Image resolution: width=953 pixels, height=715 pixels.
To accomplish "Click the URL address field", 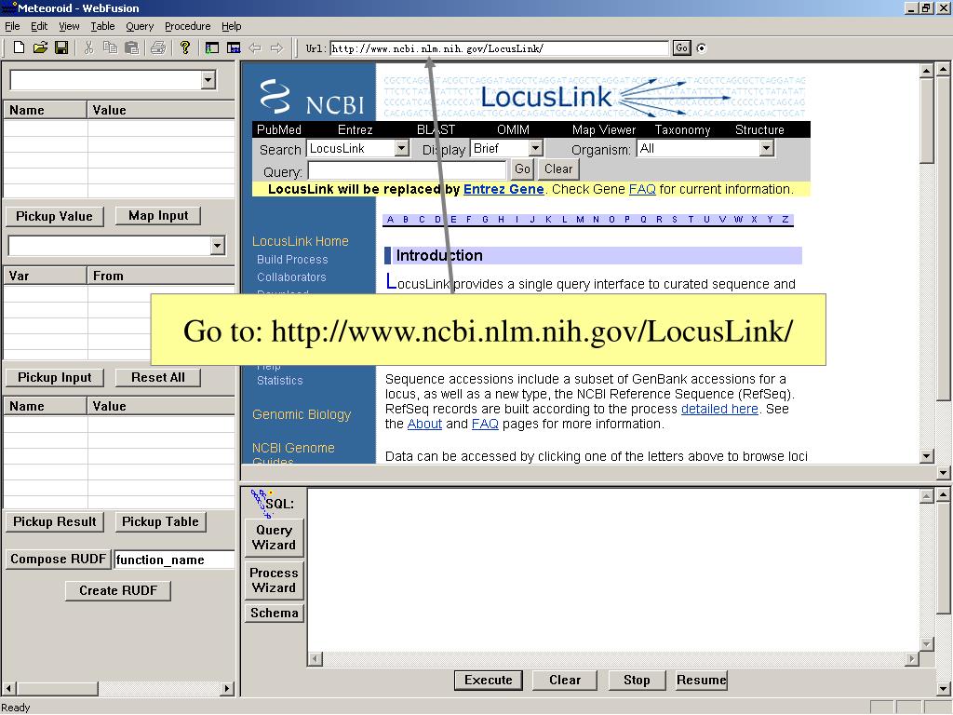I will click(x=499, y=48).
